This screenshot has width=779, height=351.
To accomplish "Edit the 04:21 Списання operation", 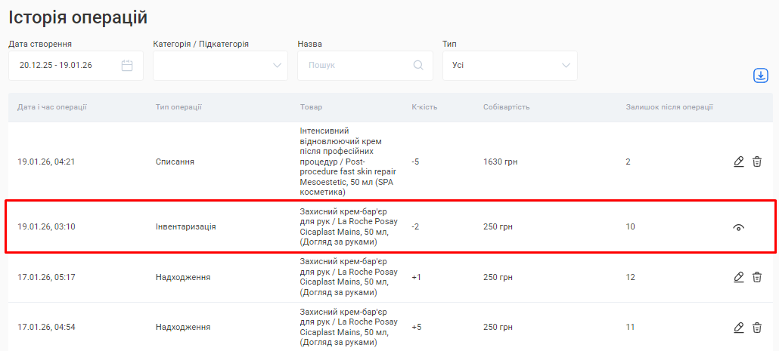I will (x=739, y=162).
